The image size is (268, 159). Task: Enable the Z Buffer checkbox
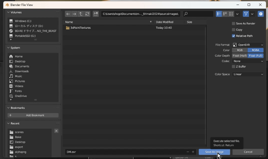click(234, 67)
